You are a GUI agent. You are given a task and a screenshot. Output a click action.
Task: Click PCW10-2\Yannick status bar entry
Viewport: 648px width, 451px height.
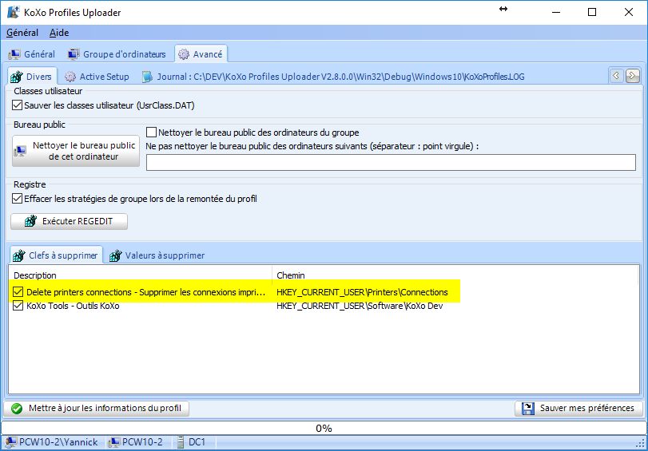pos(53,442)
